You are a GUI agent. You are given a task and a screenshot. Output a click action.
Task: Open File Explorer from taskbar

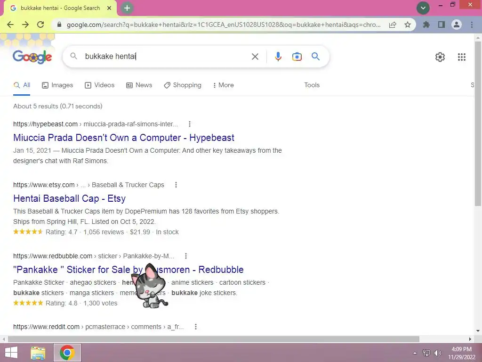(x=38, y=353)
